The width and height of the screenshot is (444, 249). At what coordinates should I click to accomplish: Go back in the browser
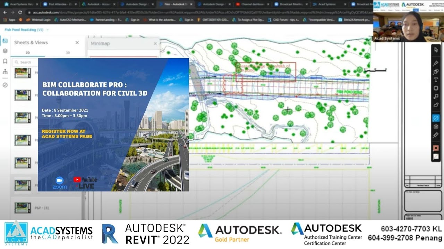tap(6, 12)
